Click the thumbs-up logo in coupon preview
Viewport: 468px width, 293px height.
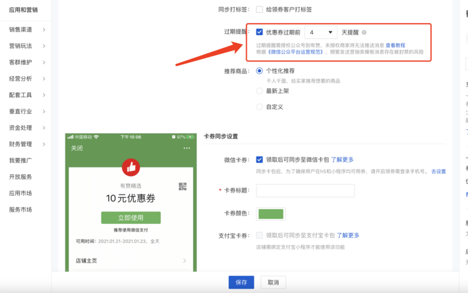[x=131, y=168]
